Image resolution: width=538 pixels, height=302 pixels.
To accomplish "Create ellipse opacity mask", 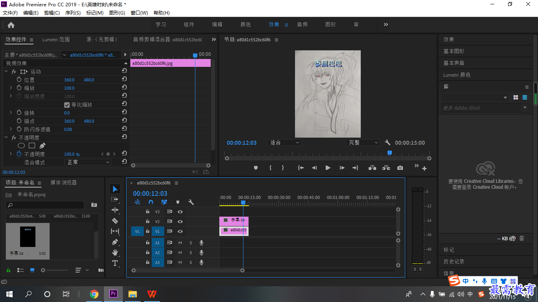I will point(21,145).
